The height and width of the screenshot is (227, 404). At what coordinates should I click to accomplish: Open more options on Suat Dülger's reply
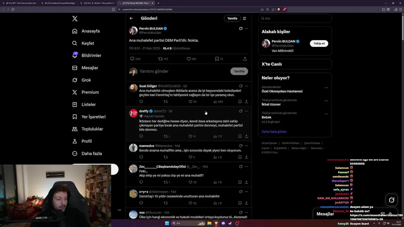(247, 86)
